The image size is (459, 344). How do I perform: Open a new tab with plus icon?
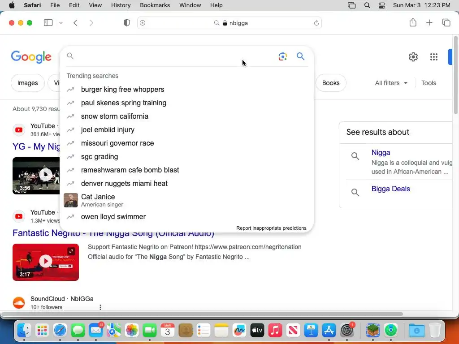pyautogui.click(x=429, y=22)
